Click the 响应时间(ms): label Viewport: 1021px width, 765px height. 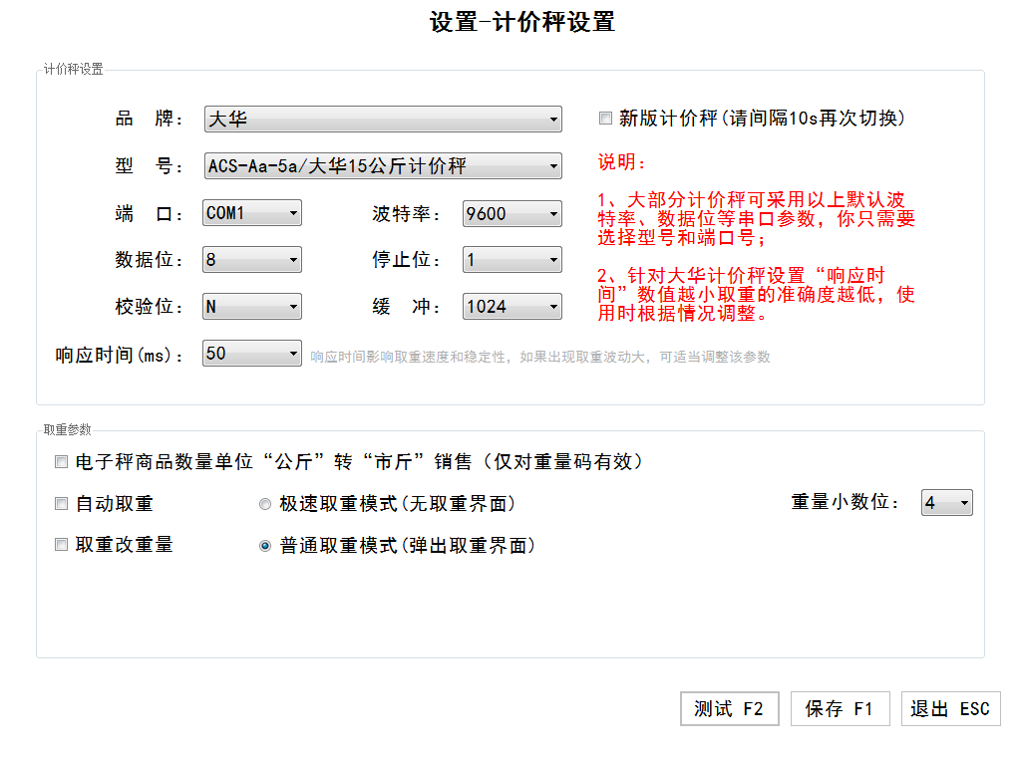pos(120,356)
